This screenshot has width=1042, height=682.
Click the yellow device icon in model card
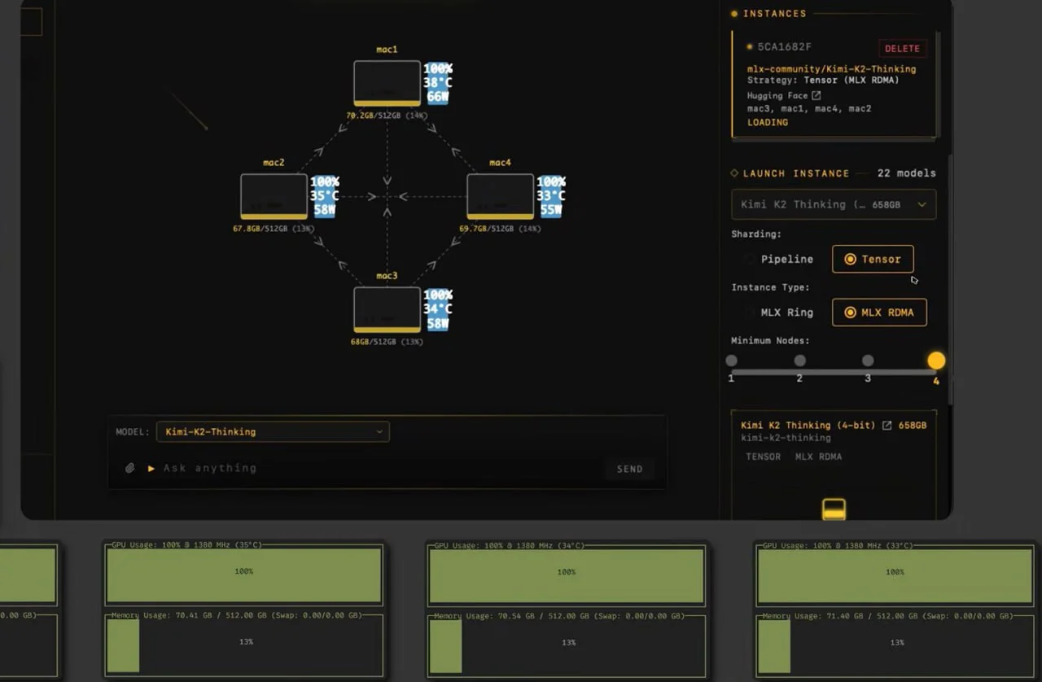coord(834,509)
